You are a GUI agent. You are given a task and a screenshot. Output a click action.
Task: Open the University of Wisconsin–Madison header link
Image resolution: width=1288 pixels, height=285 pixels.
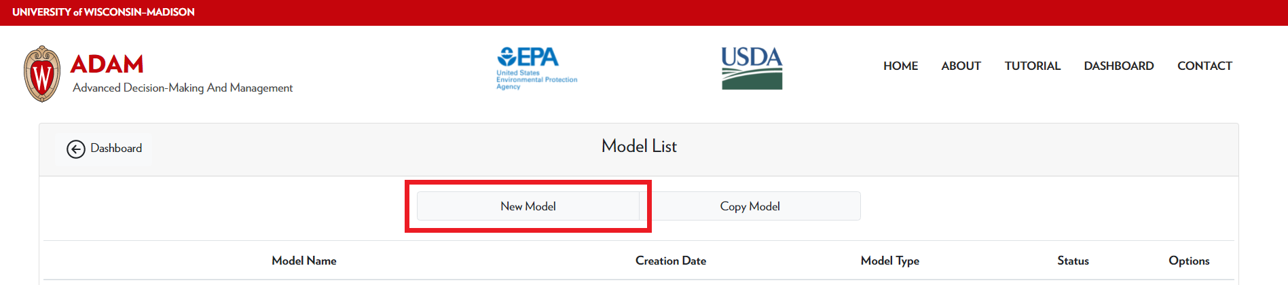[x=103, y=12]
